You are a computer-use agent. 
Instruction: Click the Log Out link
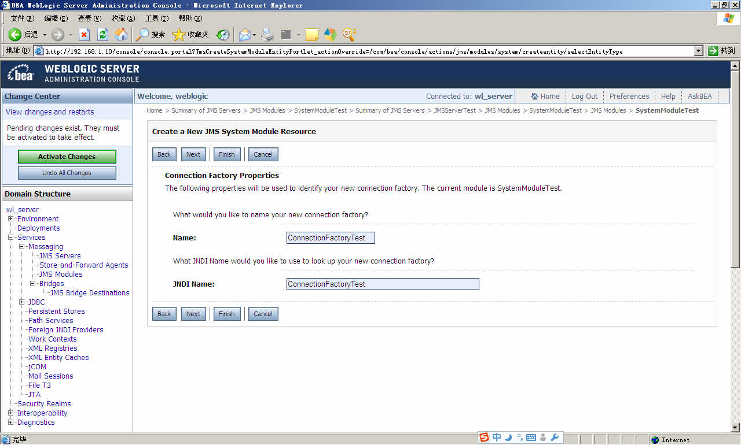coord(585,97)
